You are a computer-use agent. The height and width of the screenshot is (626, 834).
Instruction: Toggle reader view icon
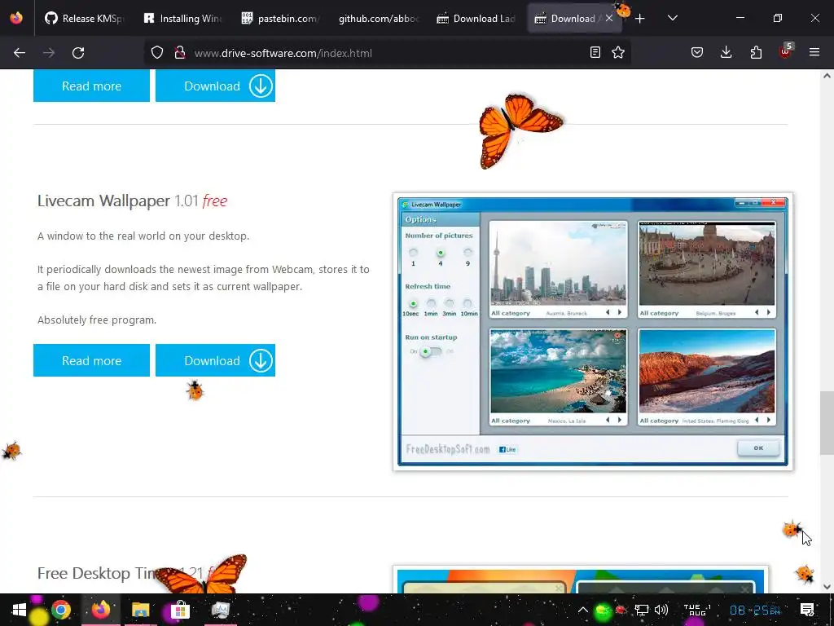pos(595,52)
